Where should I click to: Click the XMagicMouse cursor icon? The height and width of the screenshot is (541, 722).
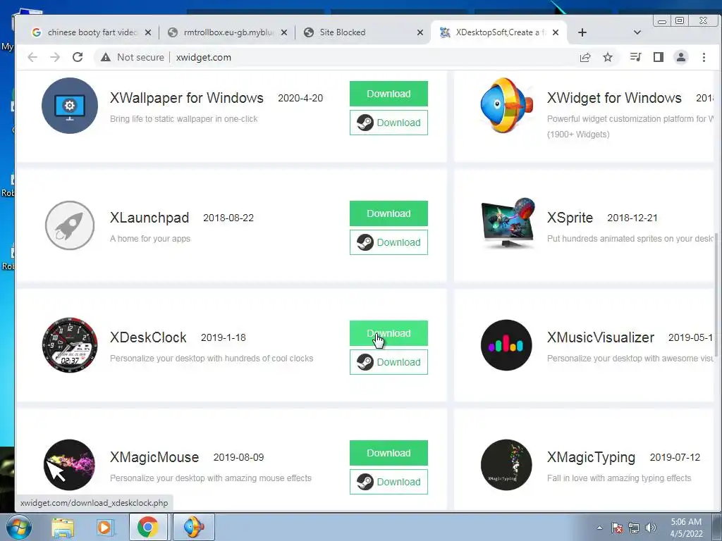point(70,465)
